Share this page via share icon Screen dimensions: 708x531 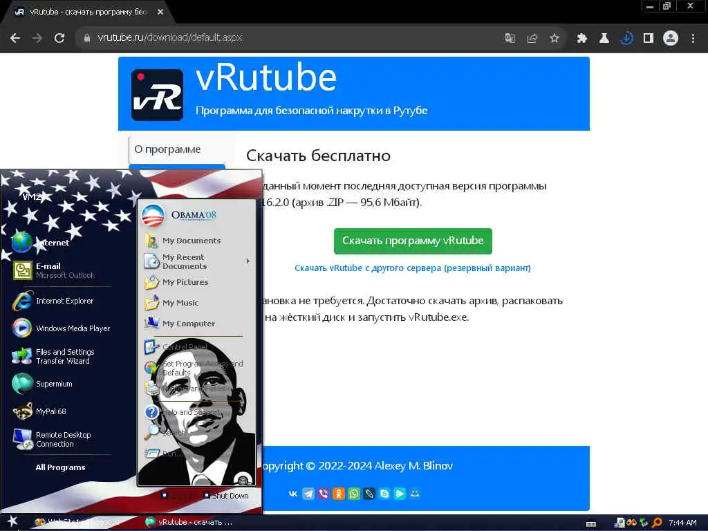click(x=532, y=39)
